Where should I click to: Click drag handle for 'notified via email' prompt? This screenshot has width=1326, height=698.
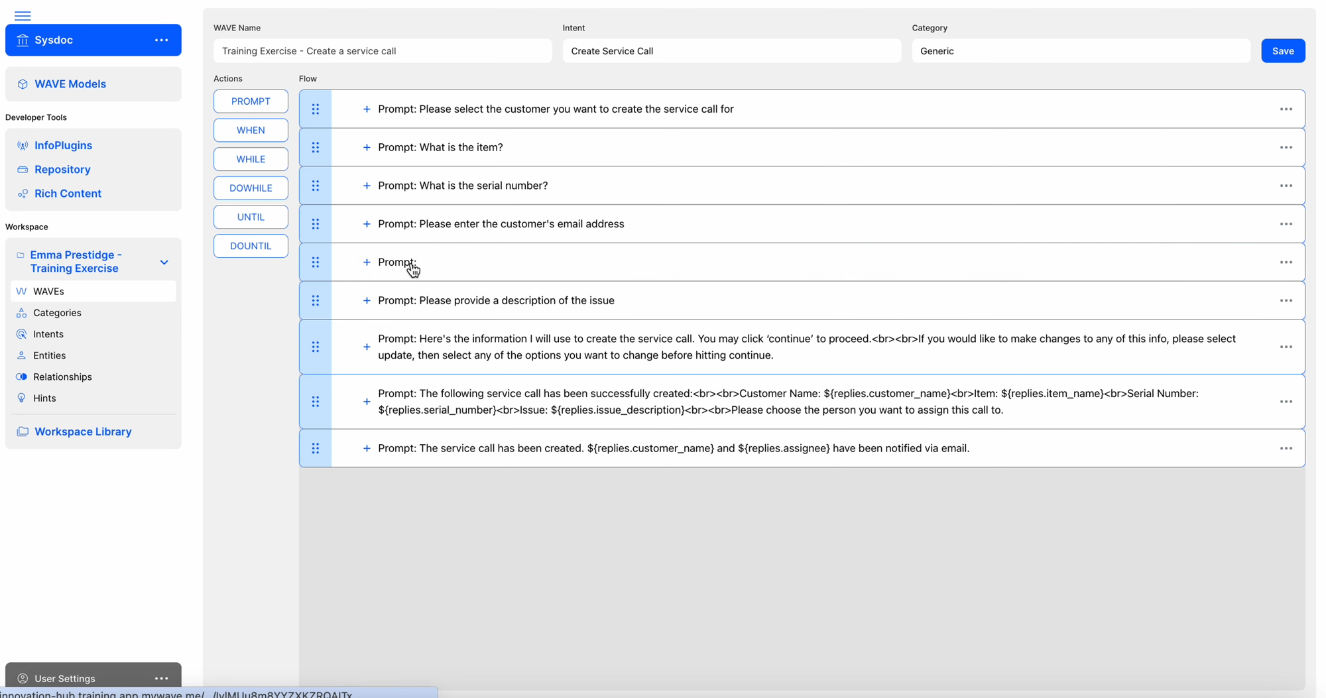coord(316,448)
